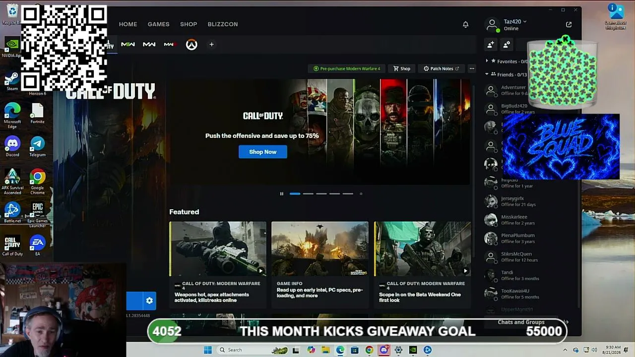The height and width of the screenshot is (357, 635).
Task: Click the Add Friend icon
Action: tap(491, 45)
